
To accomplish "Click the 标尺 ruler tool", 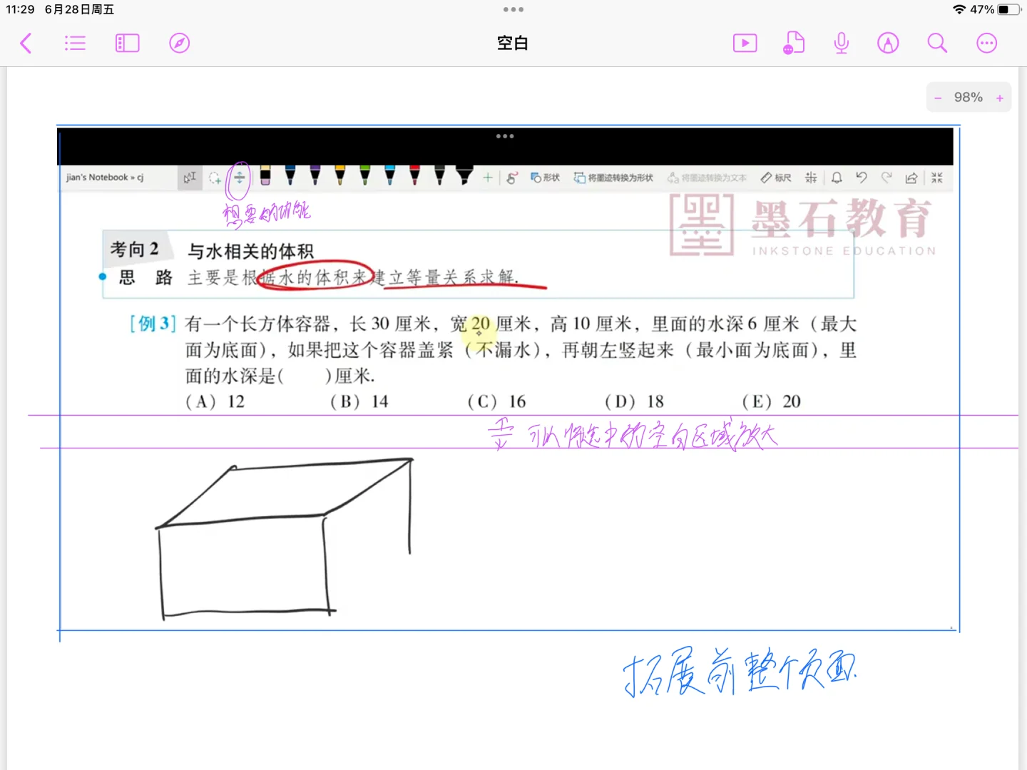I will (x=775, y=178).
